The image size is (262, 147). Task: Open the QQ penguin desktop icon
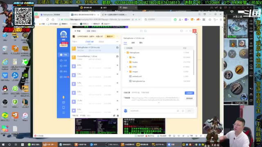(x=5, y=90)
